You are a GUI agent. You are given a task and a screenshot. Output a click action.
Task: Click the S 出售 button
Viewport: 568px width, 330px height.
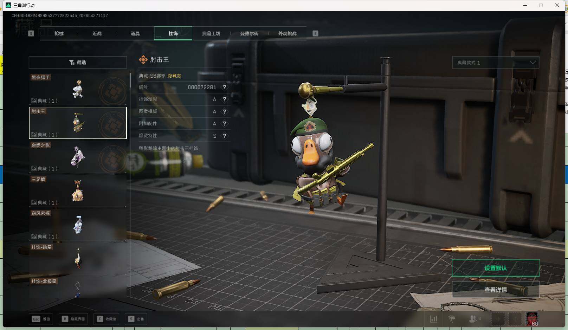coord(136,319)
